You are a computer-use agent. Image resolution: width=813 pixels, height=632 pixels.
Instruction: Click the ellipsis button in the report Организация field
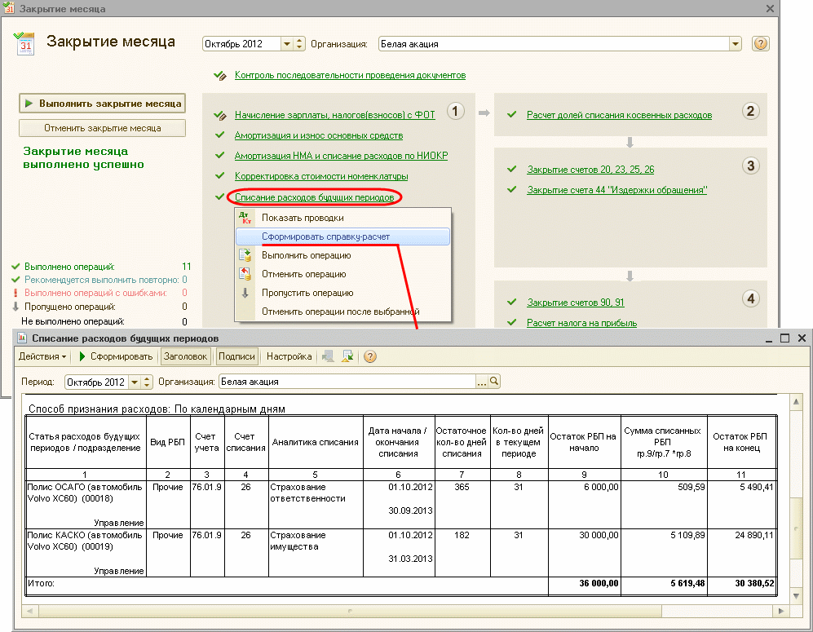pyautogui.click(x=482, y=382)
